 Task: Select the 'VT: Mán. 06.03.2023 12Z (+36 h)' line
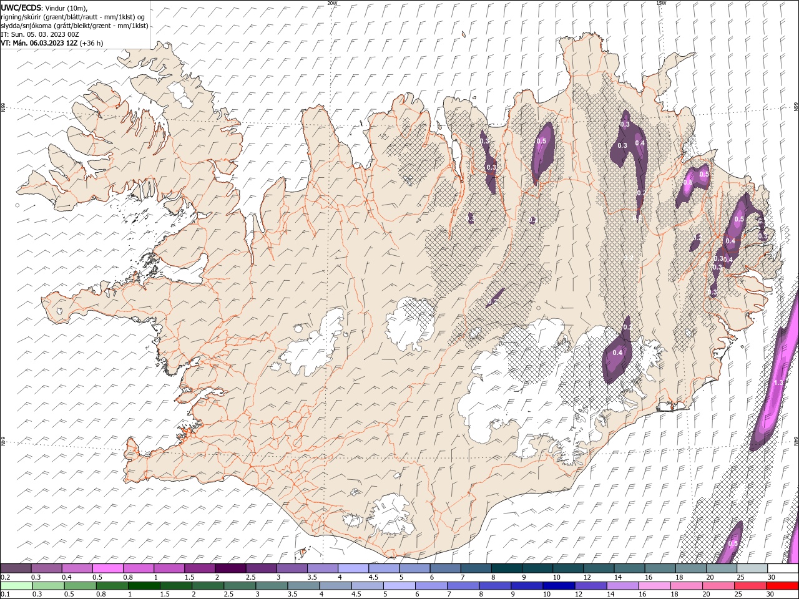[52, 43]
